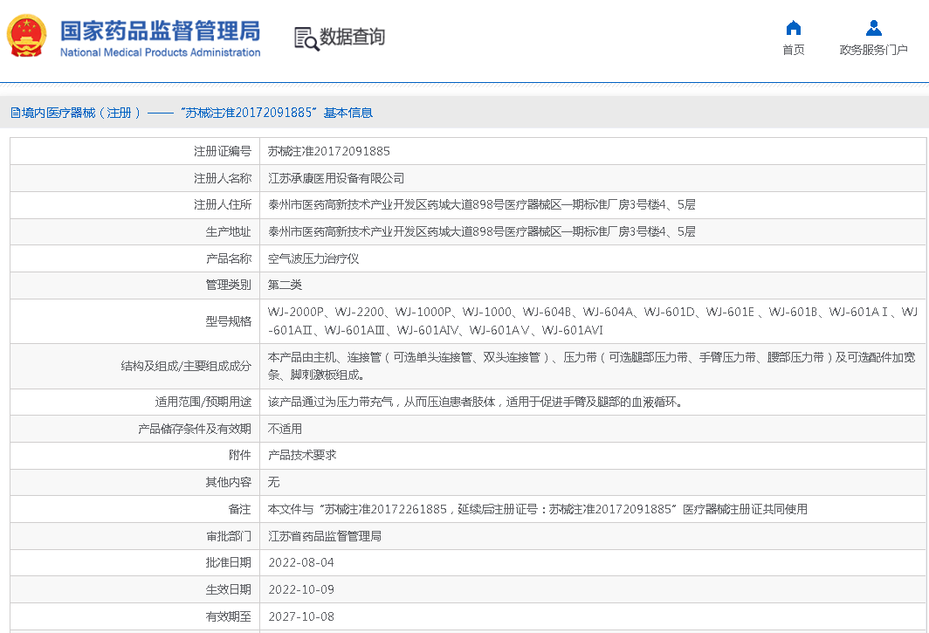This screenshot has height=633, width=929.
Task: Click the 产品名称 label
Action: 228,258
